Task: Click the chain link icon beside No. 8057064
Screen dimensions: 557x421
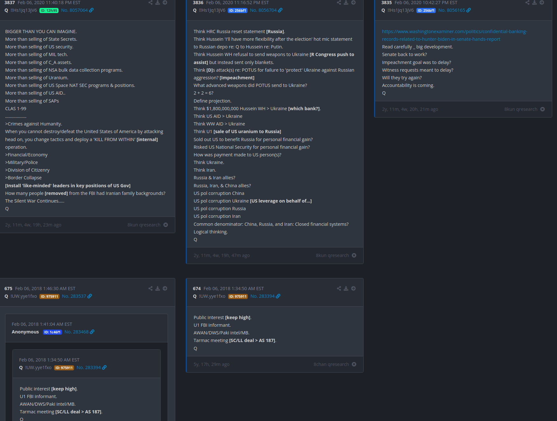Action: tap(91, 10)
